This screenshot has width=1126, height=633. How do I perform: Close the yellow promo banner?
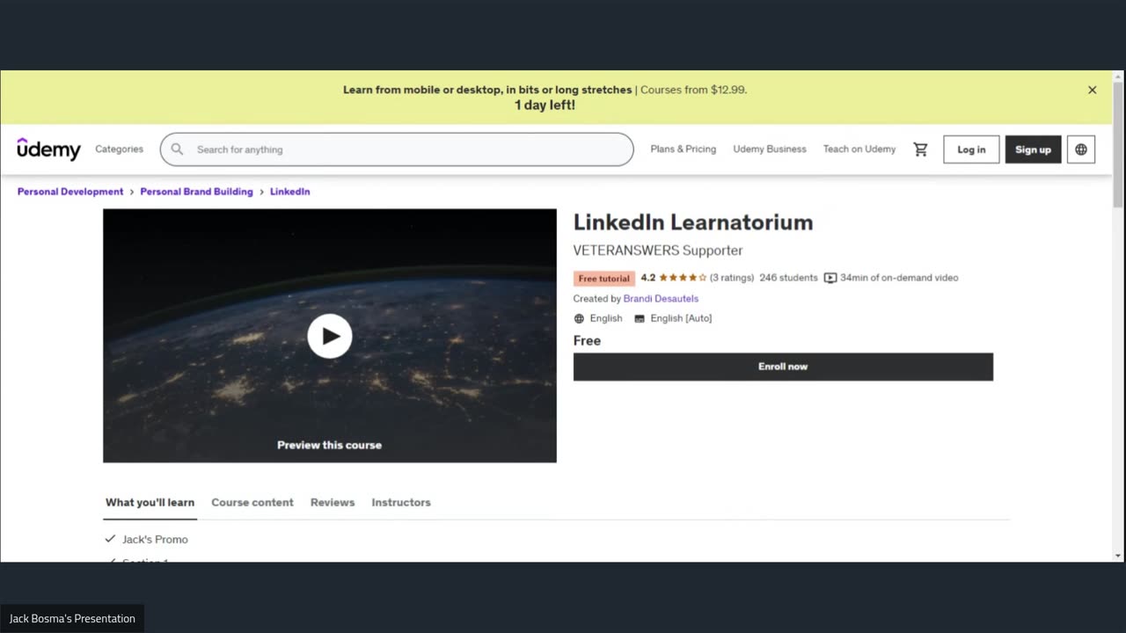coord(1093,90)
